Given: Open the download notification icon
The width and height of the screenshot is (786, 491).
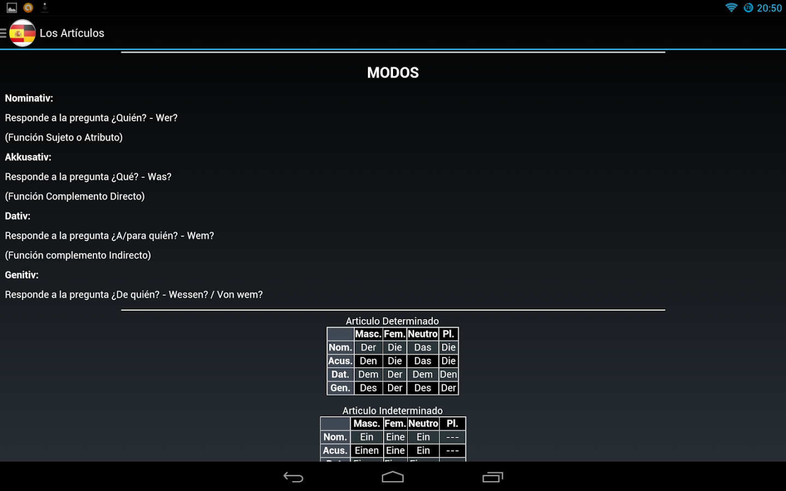Looking at the screenshot, I should coord(45,8).
